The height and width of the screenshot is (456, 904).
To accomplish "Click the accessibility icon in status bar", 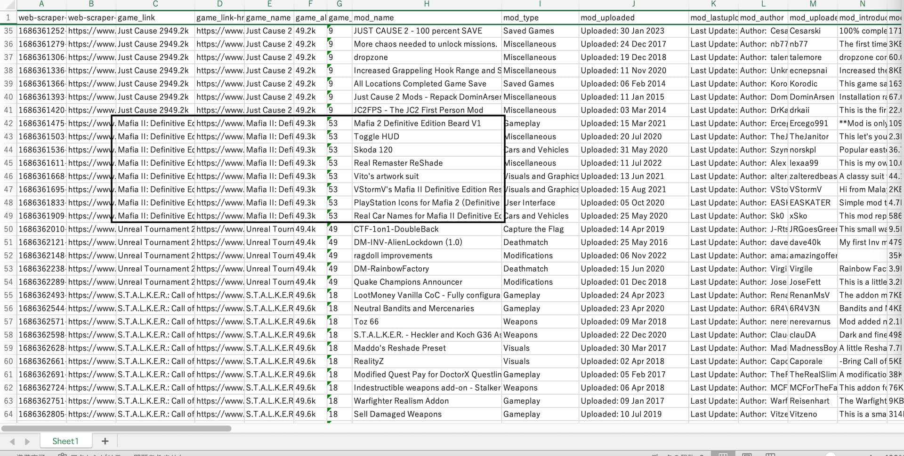I will pos(62,454).
